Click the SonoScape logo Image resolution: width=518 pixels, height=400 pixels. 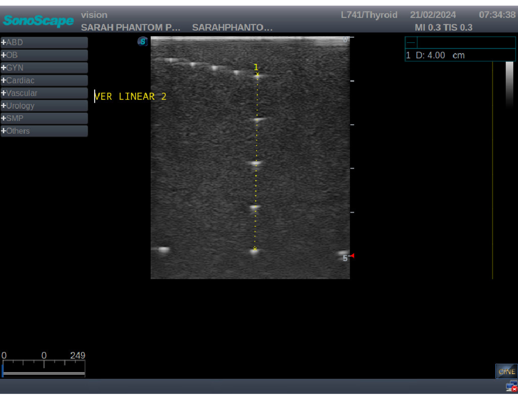click(x=38, y=21)
